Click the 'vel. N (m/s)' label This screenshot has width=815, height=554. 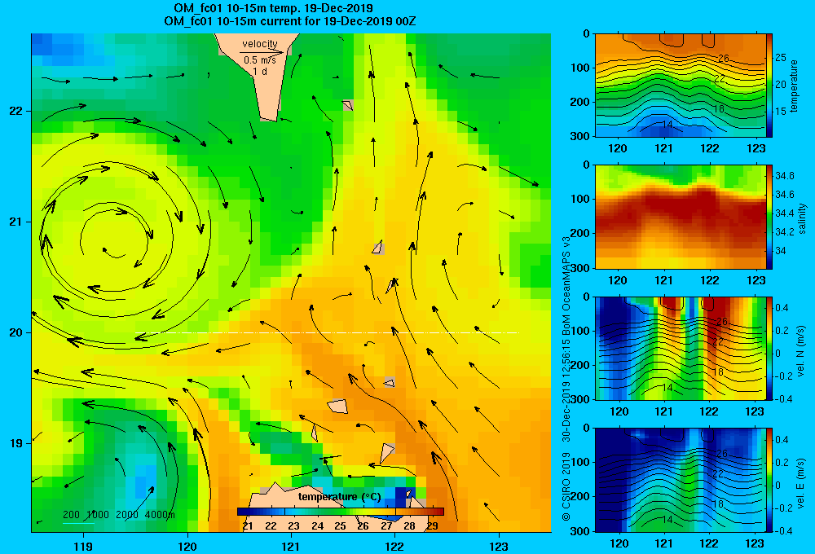(801, 351)
